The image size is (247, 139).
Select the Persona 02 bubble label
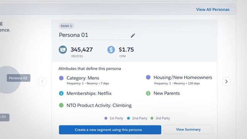pyautogui.click(x=19, y=78)
